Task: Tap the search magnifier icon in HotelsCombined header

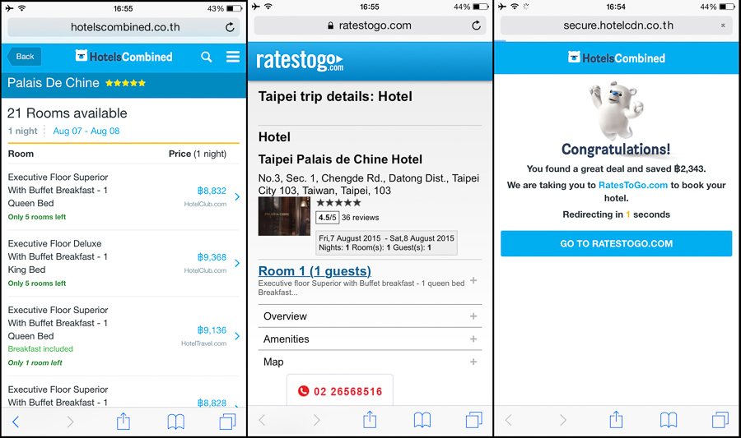Action: pyautogui.click(x=206, y=57)
